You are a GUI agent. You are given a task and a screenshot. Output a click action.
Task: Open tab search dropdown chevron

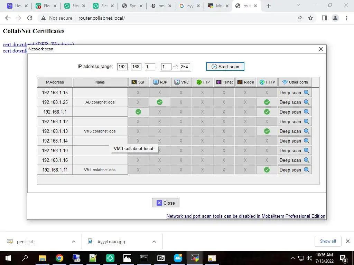(298, 5)
